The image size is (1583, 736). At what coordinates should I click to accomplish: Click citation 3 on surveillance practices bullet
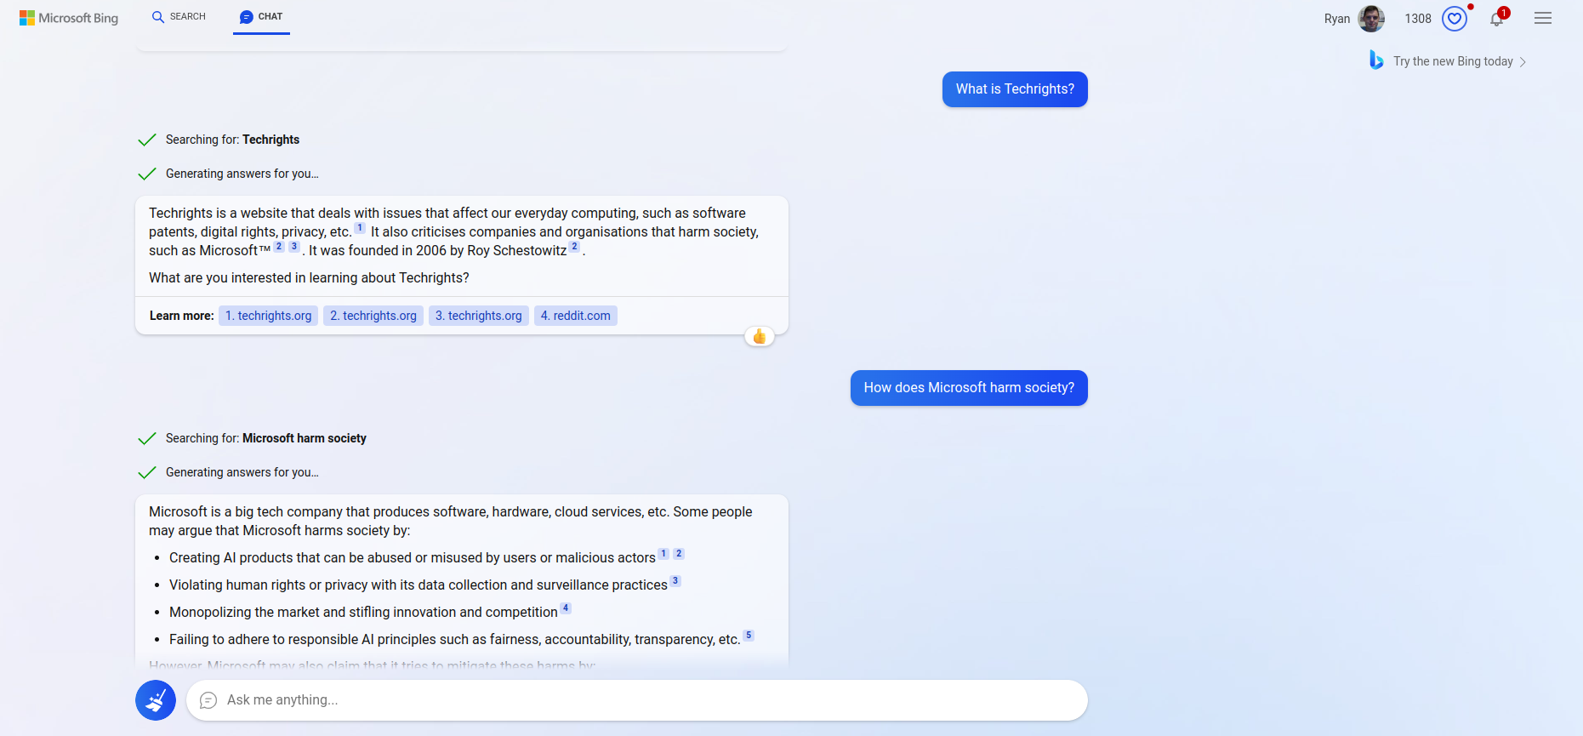(675, 581)
